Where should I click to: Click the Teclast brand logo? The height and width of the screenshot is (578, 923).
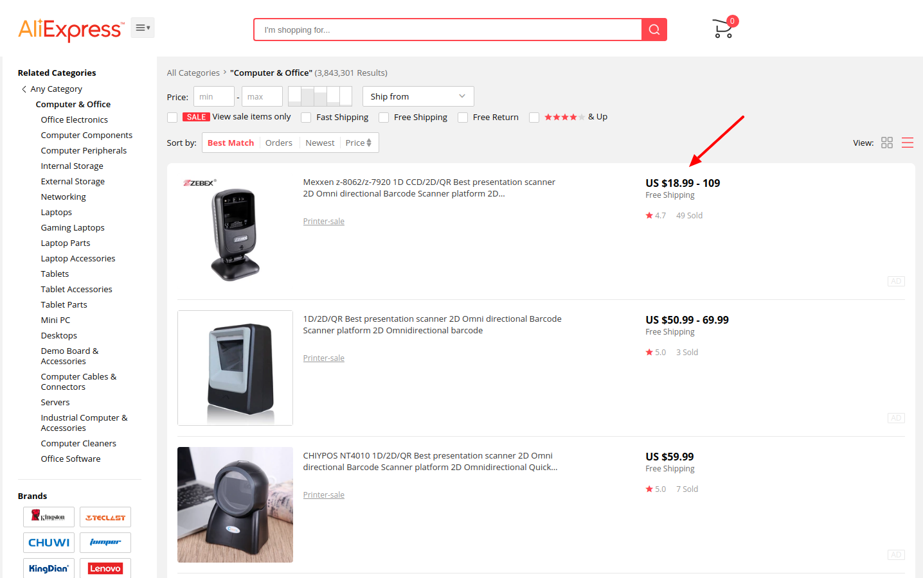point(105,517)
